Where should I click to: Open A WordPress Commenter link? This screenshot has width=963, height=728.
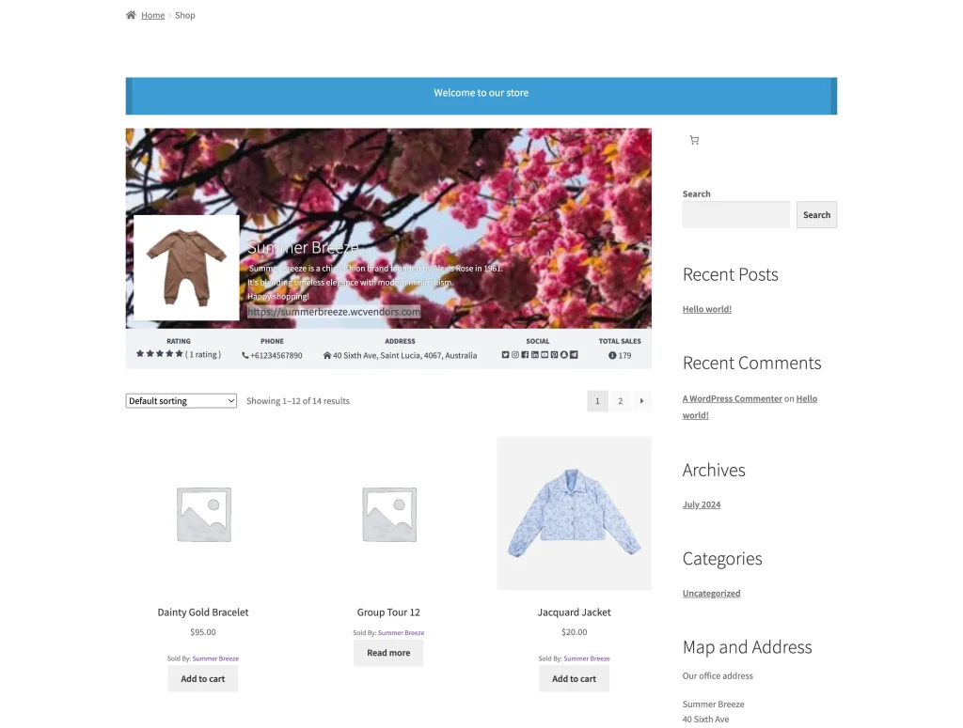point(732,398)
